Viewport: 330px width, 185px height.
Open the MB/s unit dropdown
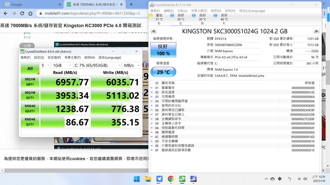(x=132, y=65)
